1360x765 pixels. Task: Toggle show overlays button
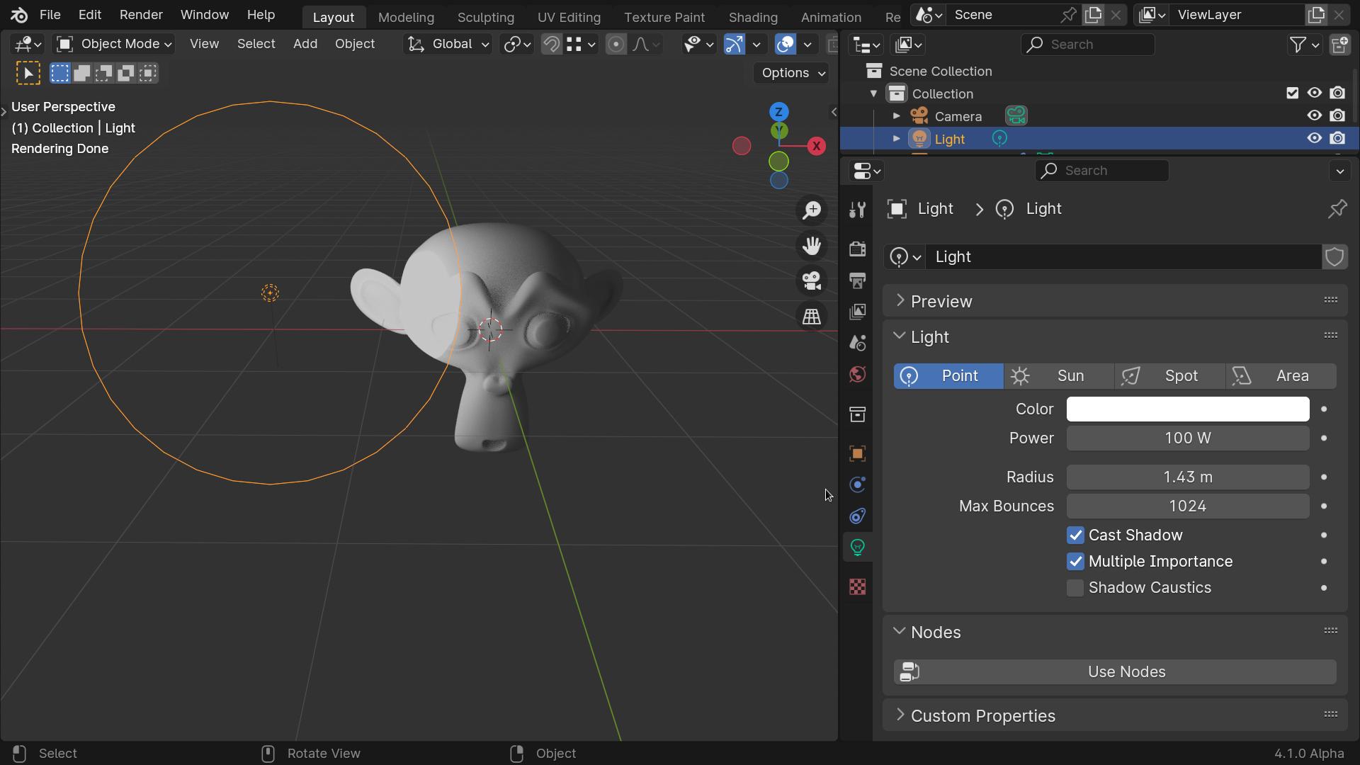click(785, 45)
